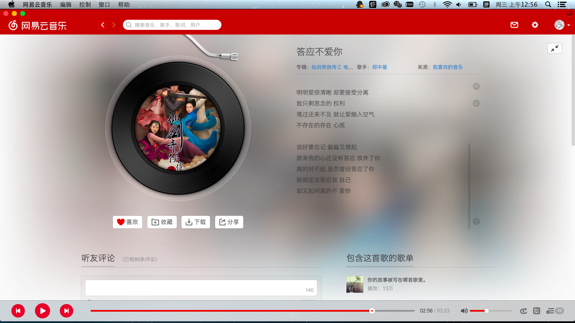Click the 分享 button

tap(229, 222)
